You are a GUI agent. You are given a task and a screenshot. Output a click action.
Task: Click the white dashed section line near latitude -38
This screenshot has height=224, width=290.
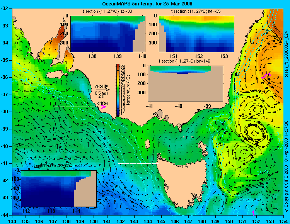75,107
